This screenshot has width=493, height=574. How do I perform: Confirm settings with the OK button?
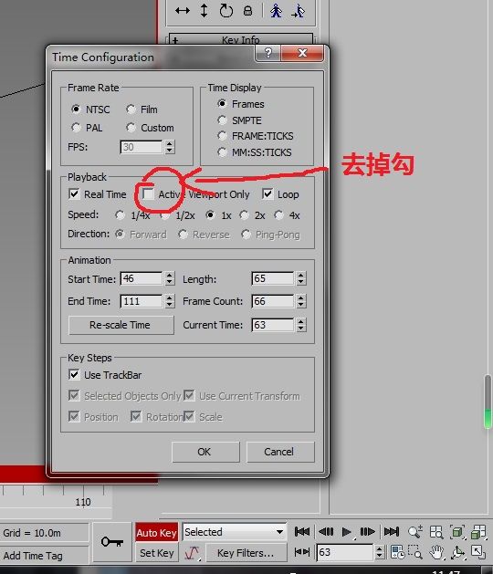(x=205, y=452)
